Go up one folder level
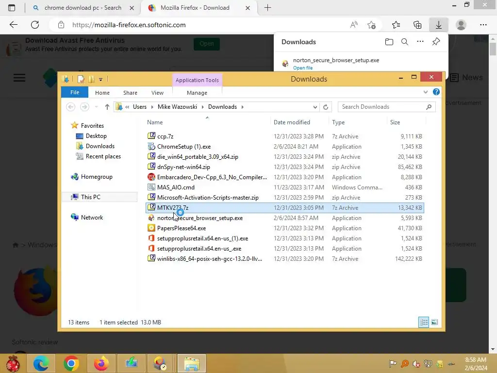The height and width of the screenshot is (373, 497). coord(107,107)
